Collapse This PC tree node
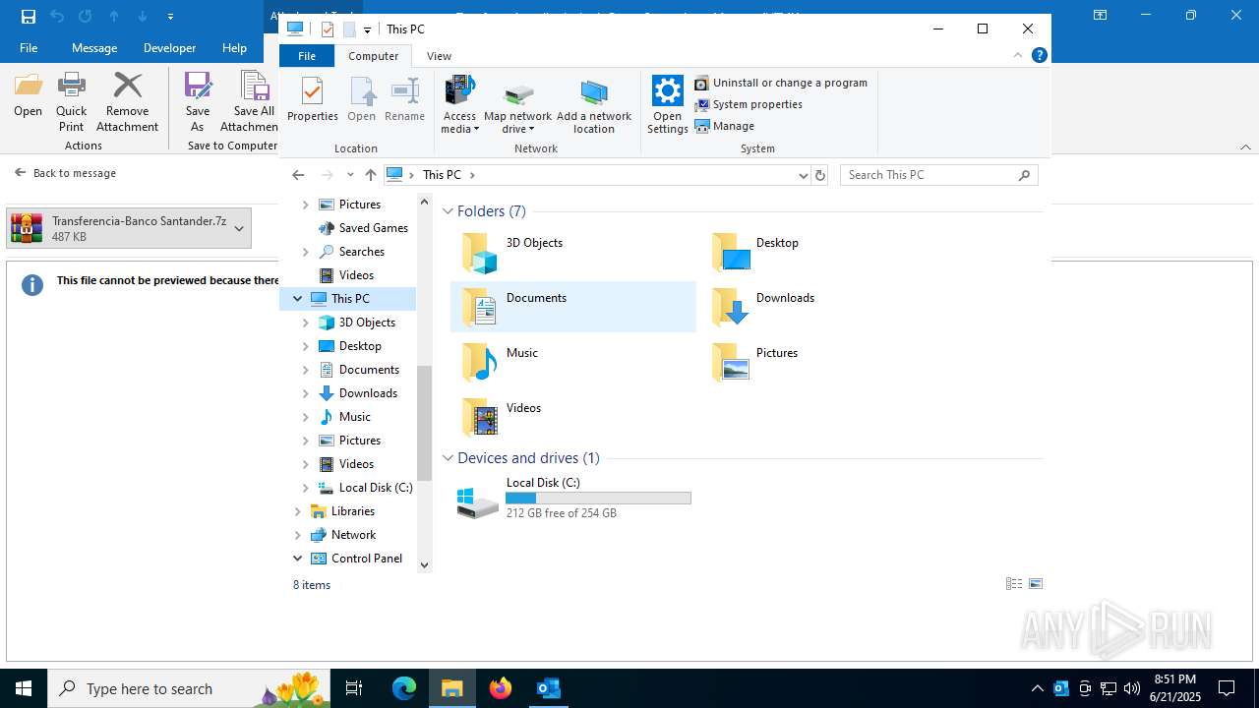Image resolution: width=1259 pixels, height=708 pixels. point(297,298)
